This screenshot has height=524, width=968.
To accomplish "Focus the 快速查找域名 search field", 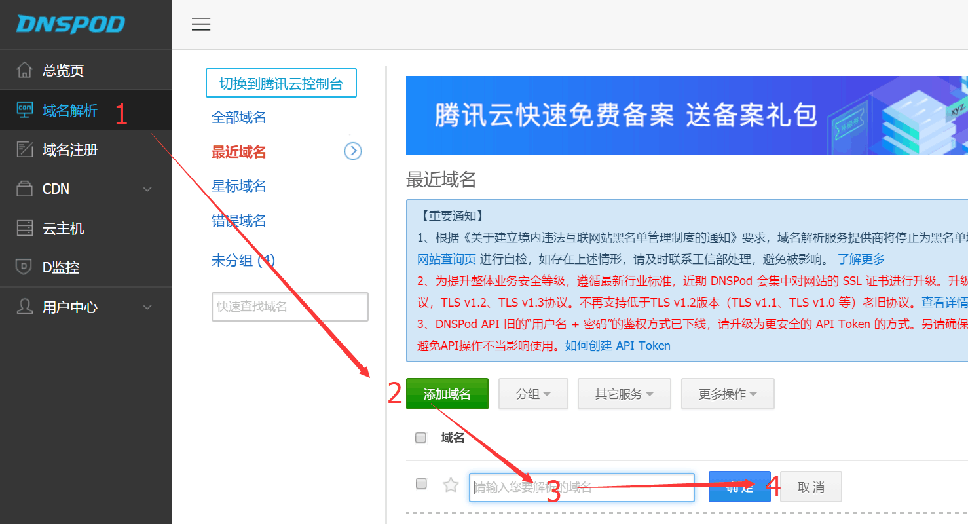I will (x=290, y=307).
